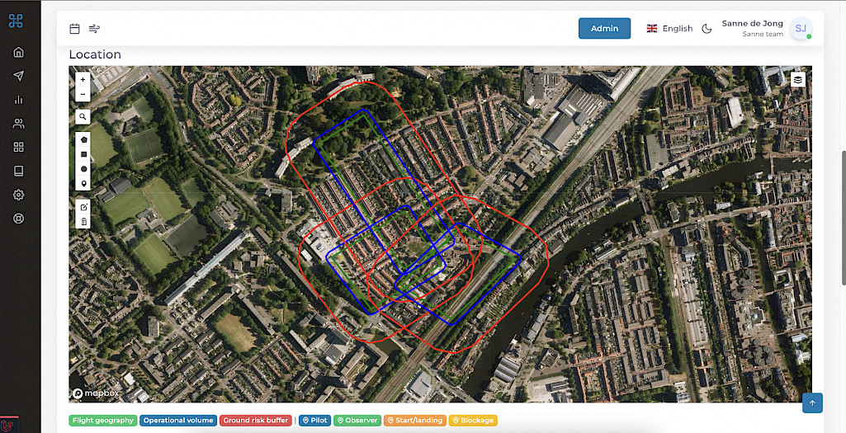846x433 pixels.
Task: Zoom out on the map
Action: point(83,95)
